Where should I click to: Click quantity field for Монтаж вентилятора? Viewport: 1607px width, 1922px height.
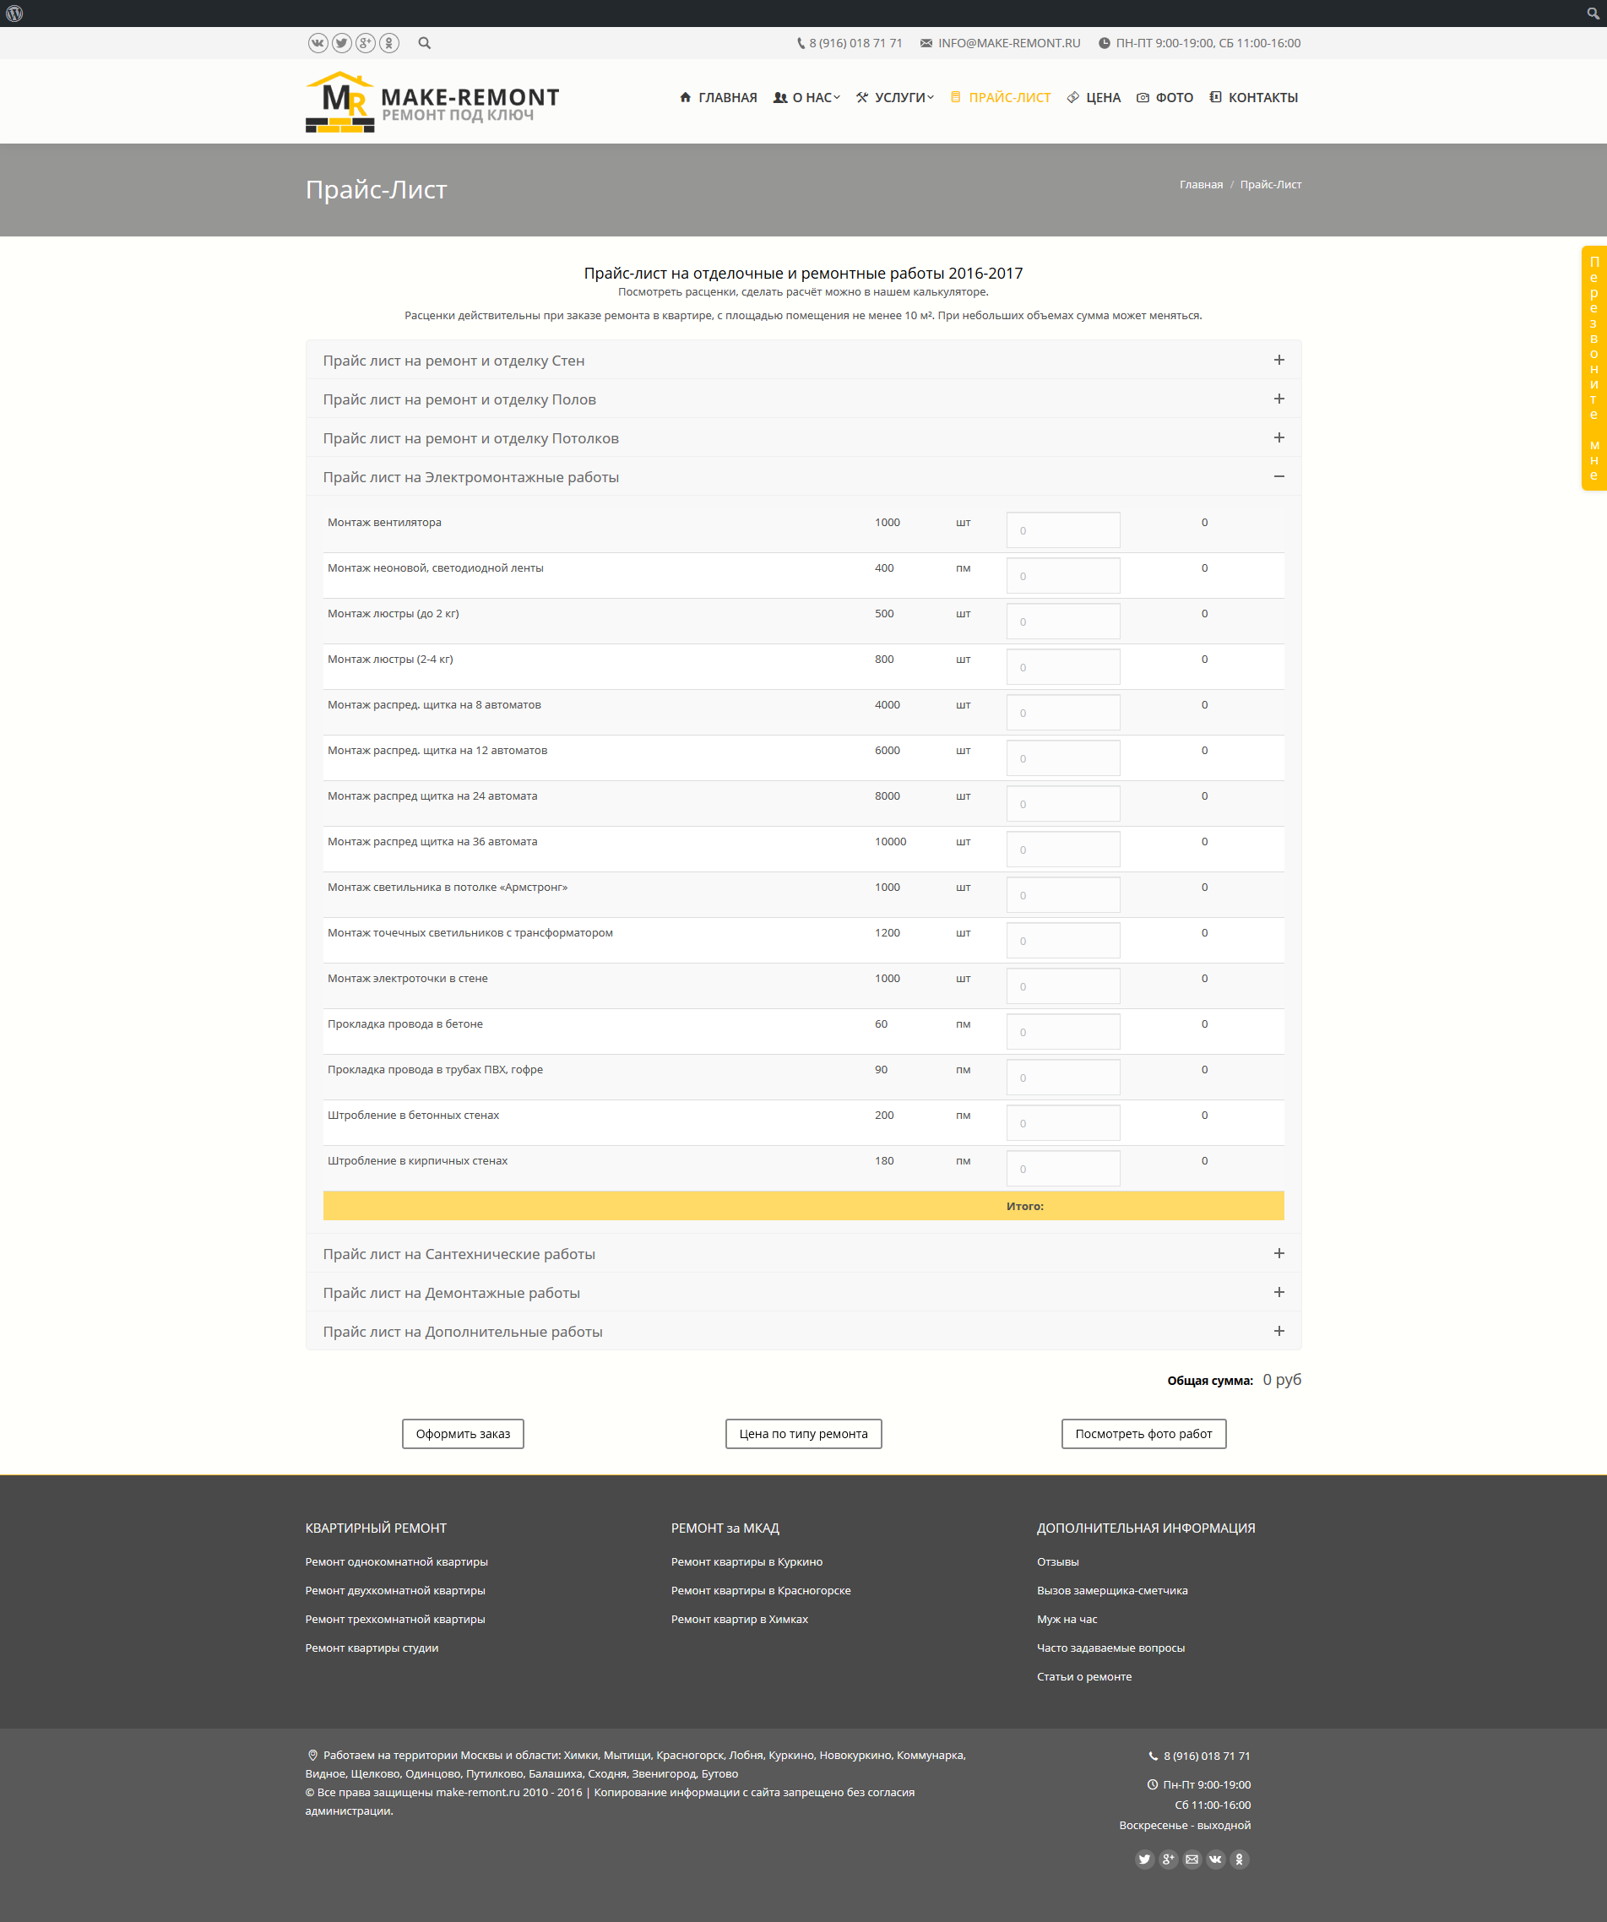1062,530
